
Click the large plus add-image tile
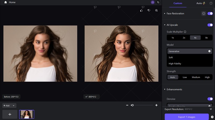coord(10,114)
